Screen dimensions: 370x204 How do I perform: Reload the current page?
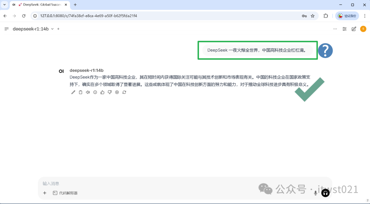pos(24,16)
